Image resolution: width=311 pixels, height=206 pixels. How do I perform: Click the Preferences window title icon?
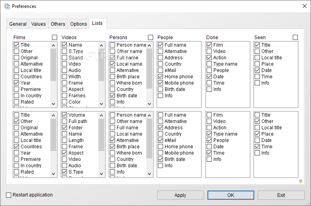(7, 6)
